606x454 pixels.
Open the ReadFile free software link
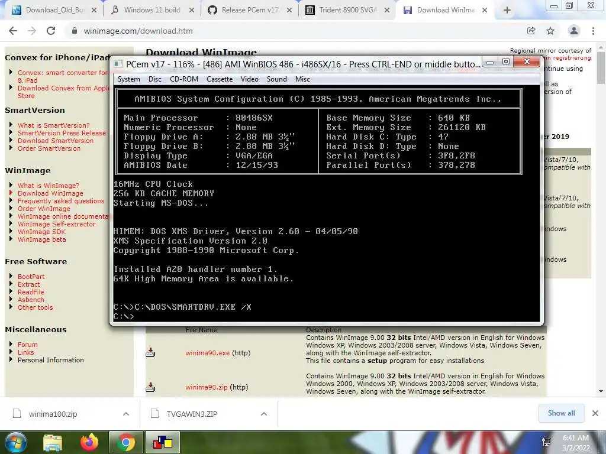31,292
